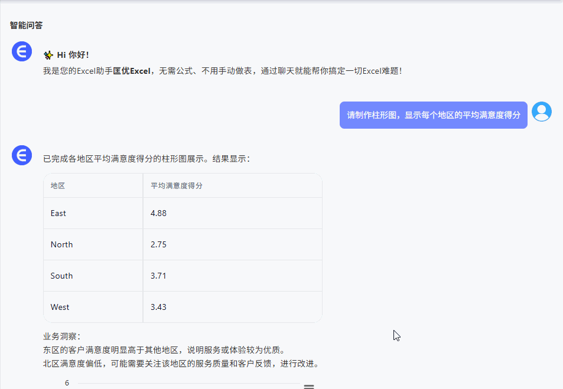Click the 平均满意度得分 column header
Image resolution: width=563 pixels, height=389 pixels.
[x=233, y=185]
